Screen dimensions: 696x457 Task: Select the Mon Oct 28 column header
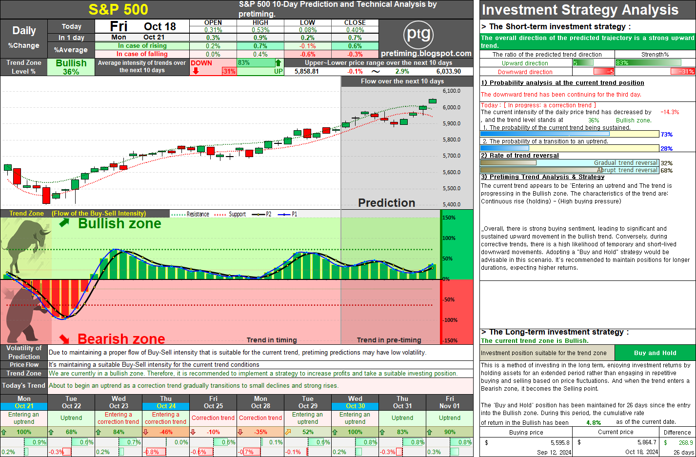pyautogui.click(x=260, y=402)
